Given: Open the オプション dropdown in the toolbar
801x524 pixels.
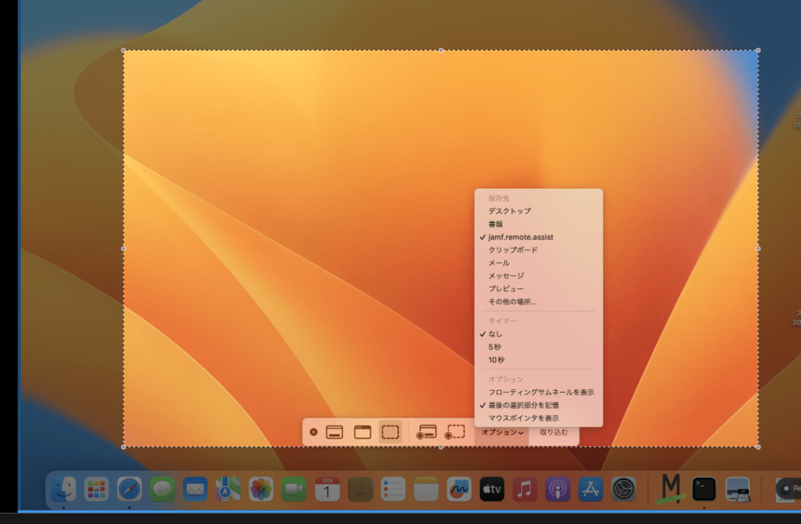Looking at the screenshot, I should coord(502,433).
